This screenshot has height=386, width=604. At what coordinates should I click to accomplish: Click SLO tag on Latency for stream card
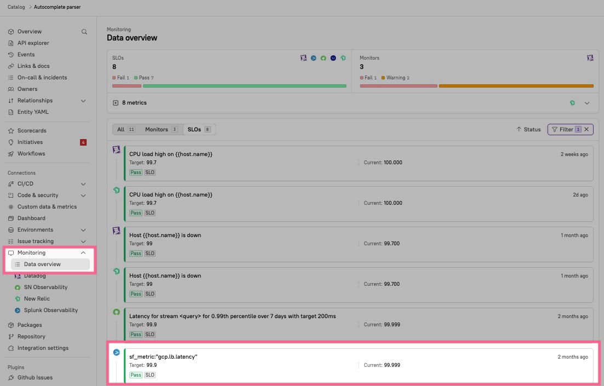pos(150,335)
